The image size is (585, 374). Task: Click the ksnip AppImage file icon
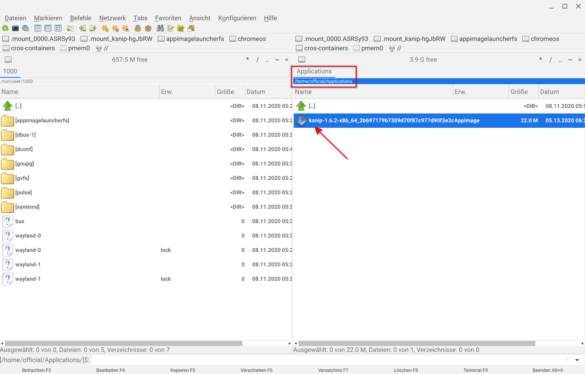pos(301,120)
